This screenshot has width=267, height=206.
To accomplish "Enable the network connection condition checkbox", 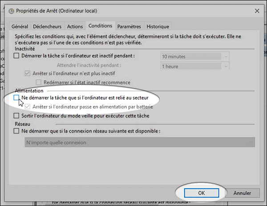I will 17,131.
